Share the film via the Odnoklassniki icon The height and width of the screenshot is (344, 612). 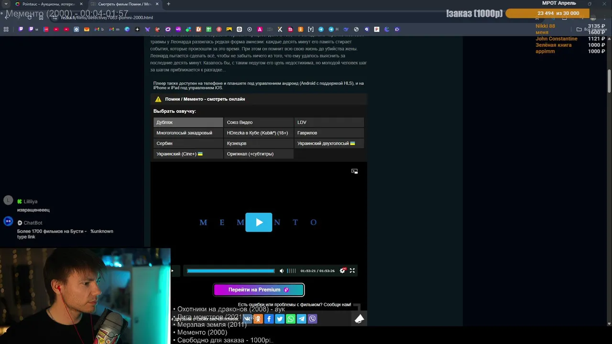tap(258, 319)
